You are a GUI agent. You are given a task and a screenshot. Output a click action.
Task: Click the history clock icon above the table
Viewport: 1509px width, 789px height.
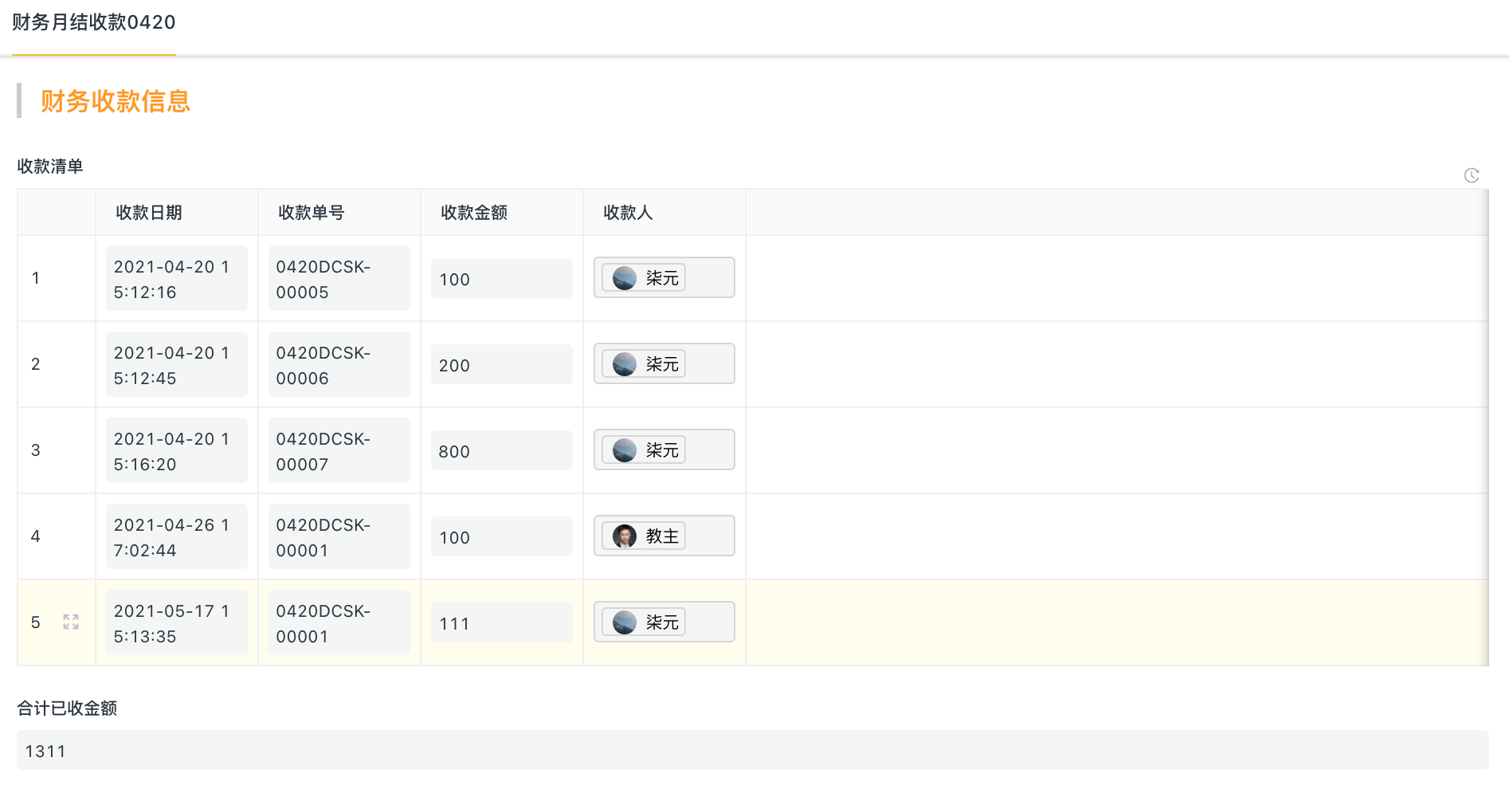[1471, 175]
